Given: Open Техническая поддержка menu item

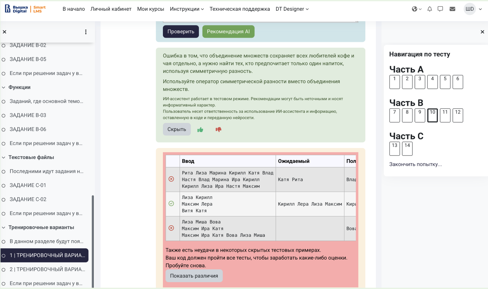Looking at the screenshot, I should coord(240,9).
